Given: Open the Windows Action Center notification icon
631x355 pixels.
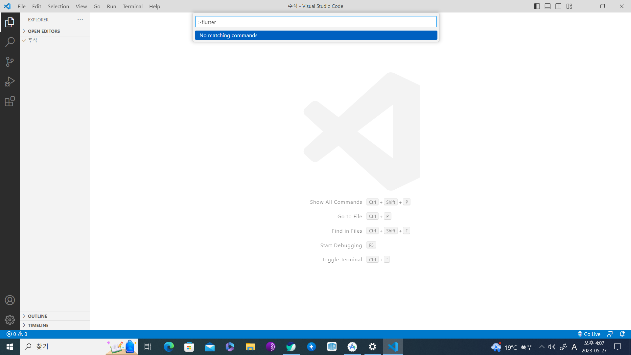Looking at the screenshot, I should (x=618, y=347).
